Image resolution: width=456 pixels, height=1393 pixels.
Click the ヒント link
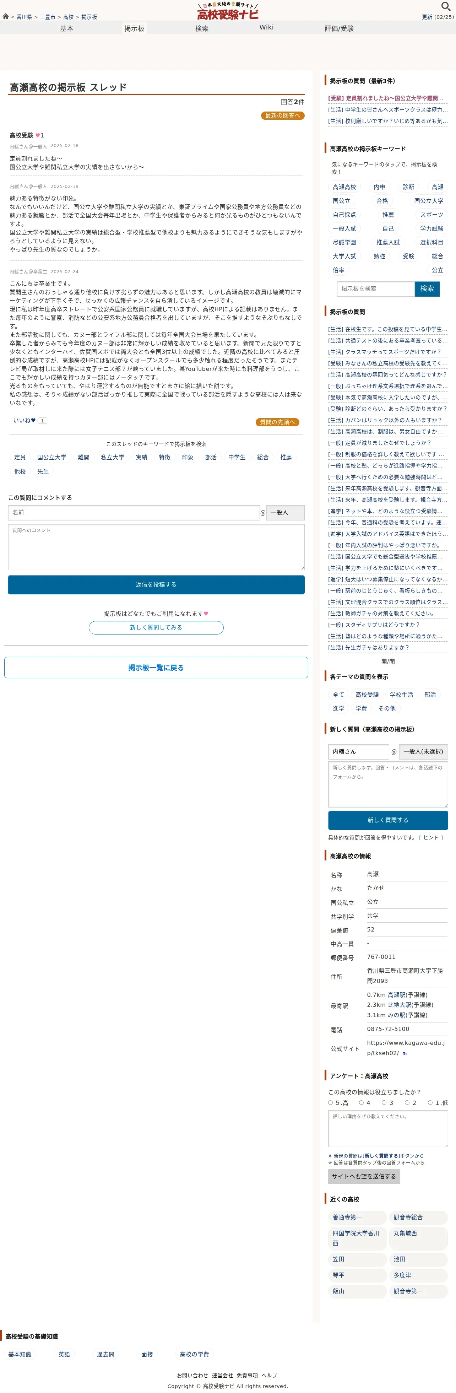430,838
